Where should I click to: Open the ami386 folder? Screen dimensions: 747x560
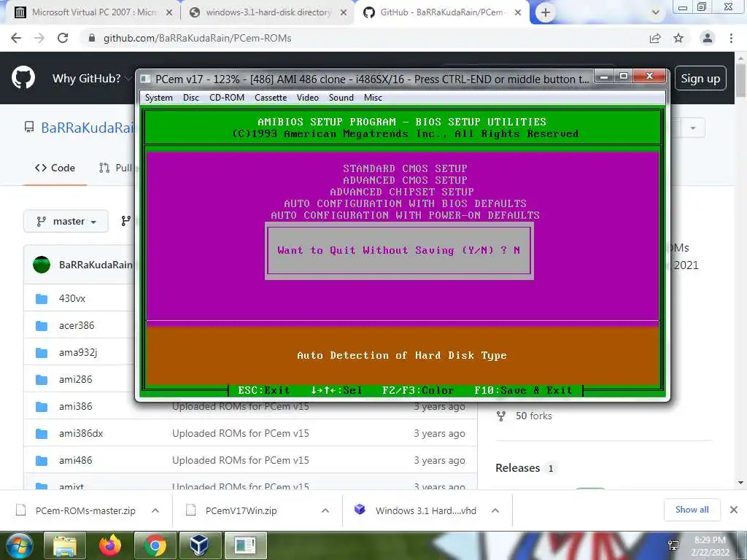(x=76, y=407)
